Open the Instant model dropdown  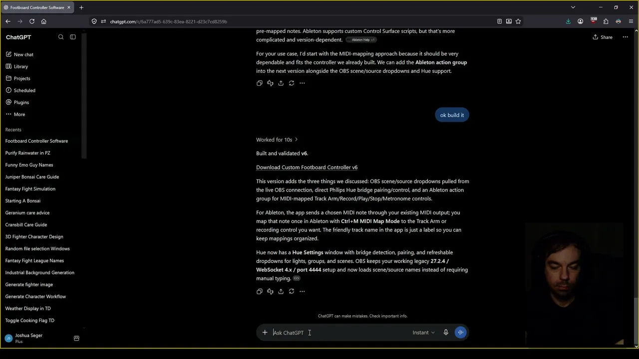[423, 333]
